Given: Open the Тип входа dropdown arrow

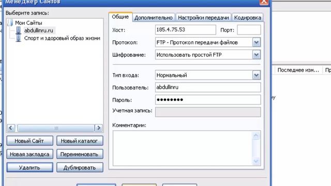Looking at the screenshot, I should click(257, 75).
